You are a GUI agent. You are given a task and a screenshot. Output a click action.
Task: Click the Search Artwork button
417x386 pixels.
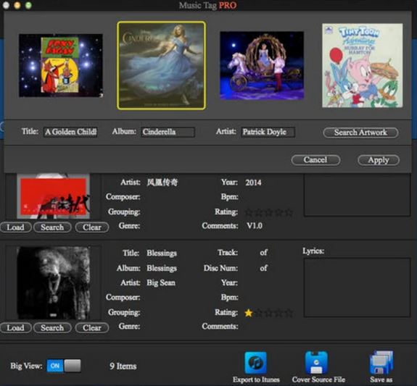pyautogui.click(x=360, y=133)
